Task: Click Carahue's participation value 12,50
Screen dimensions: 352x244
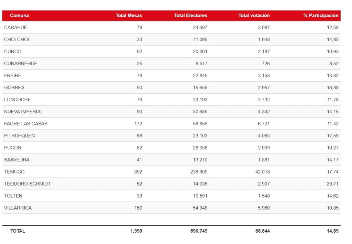Action: pyautogui.click(x=333, y=27)
